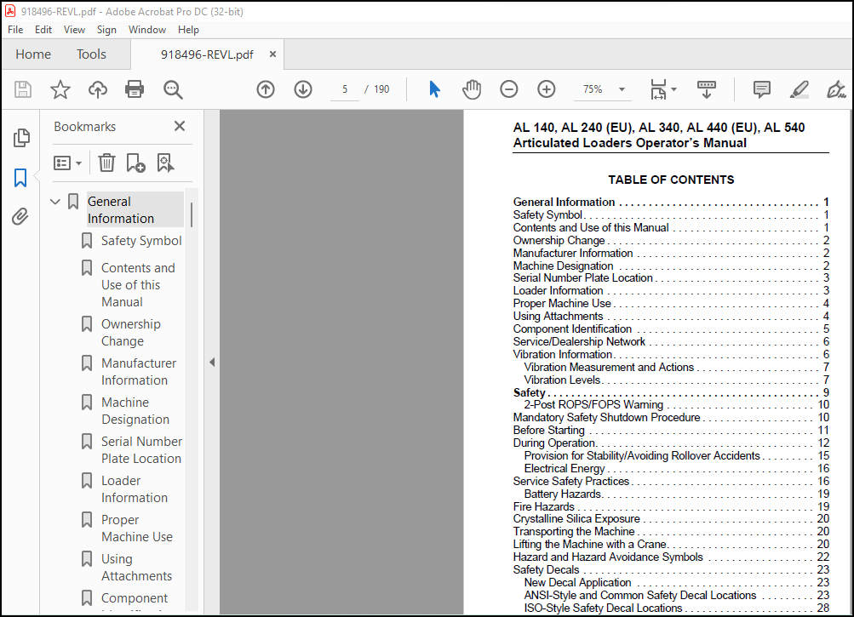Switch to the Home tab

[x=33, y=54]
